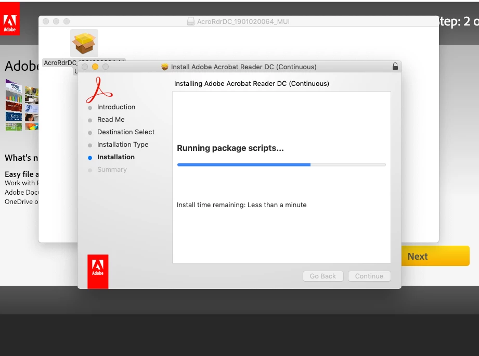Click the AcroRdrDC_1901020064_MUI window title

coord(243,21)
